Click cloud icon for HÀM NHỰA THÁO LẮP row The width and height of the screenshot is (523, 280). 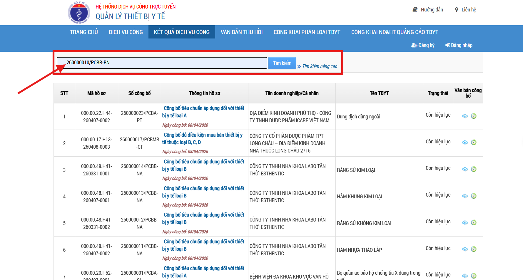tap(465, 249)
